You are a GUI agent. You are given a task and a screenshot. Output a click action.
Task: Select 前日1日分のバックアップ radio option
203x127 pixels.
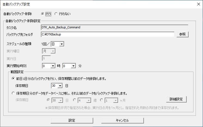13,78
